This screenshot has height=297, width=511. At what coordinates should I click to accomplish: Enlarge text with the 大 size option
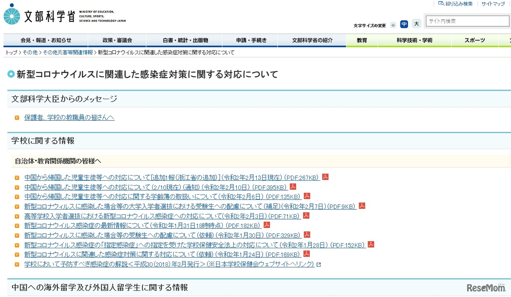click(x=416, y=24)
